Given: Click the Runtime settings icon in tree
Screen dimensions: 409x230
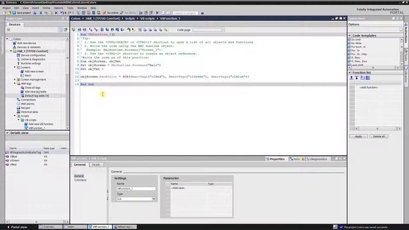Looking at the screenshot, I should (19, 63).
